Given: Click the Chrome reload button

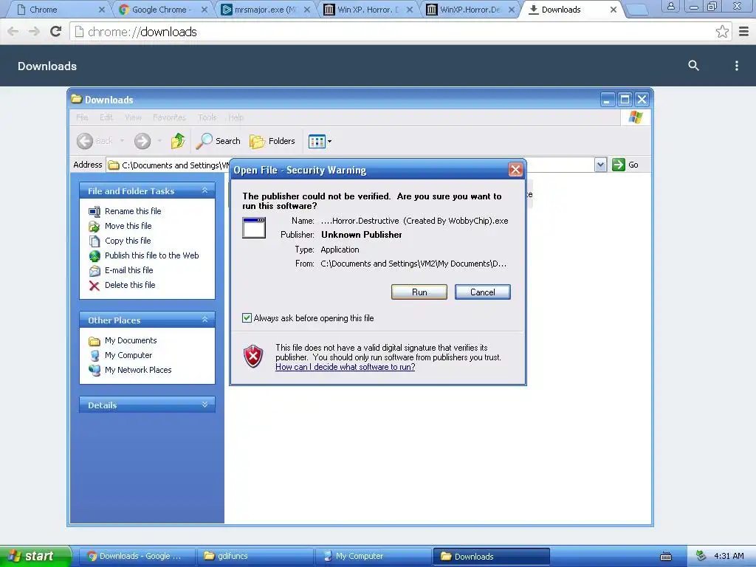Looking at the screenshot, I should tap(56, 32).
